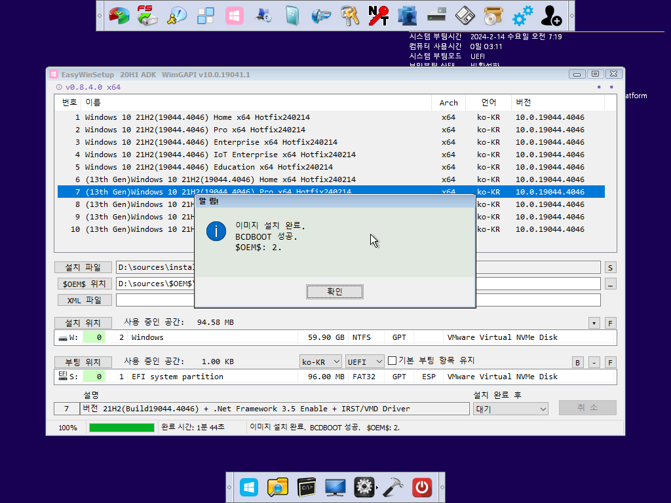Click the 버전 column header
Viewport: 671px width, 503px height.
(x=558, y=103)
